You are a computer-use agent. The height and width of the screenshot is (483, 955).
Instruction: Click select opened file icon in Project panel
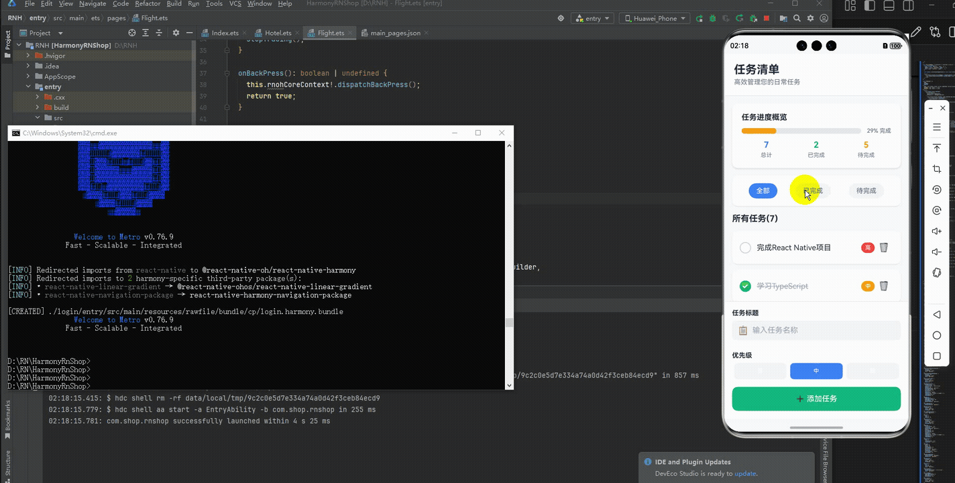[131, 33]
